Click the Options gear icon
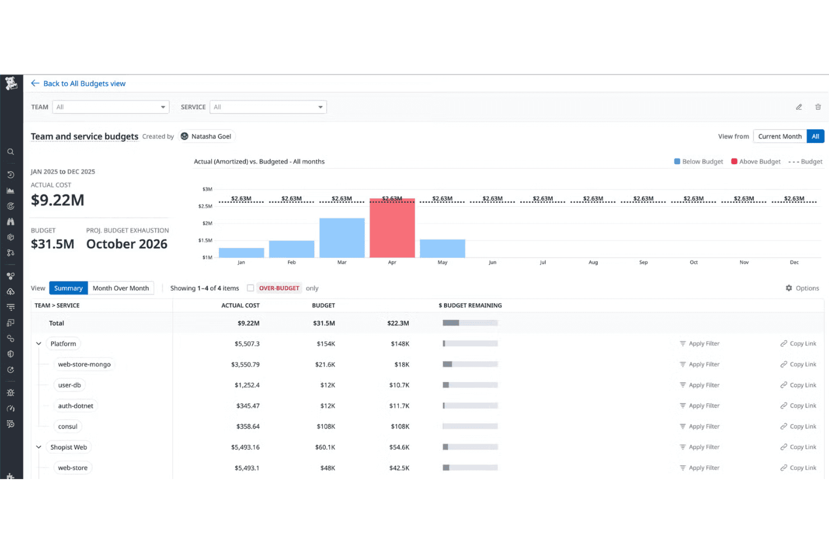 (789, 288)
